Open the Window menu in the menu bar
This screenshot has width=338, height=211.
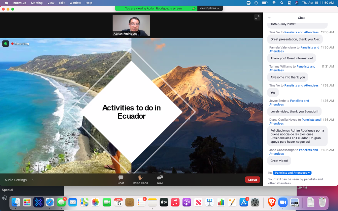pos(75,3)
